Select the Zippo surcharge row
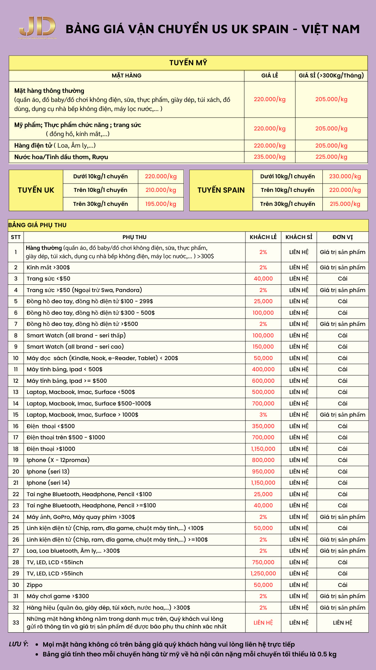 point(35,585)
